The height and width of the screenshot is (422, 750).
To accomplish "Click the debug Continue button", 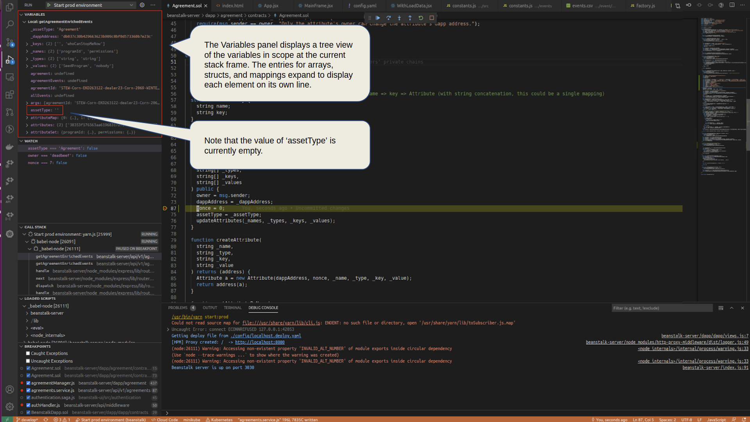I will [x=378, y=18].
